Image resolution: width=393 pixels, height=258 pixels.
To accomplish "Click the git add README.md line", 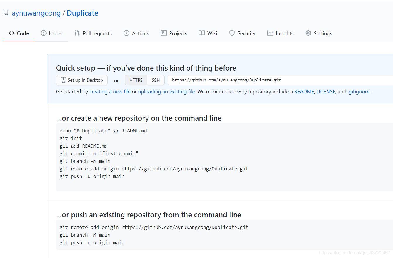I will tap(83, 146).
